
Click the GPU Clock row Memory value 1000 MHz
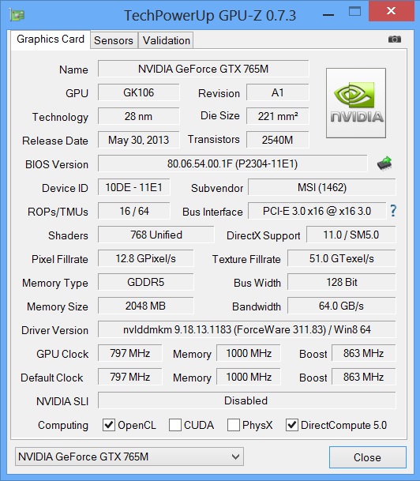[x=249, y=353]
